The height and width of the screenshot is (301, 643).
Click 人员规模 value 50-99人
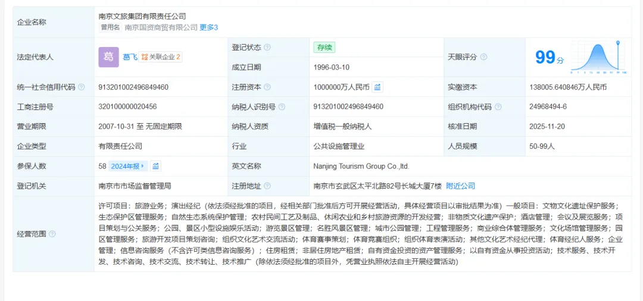click(x=542, y=146)
